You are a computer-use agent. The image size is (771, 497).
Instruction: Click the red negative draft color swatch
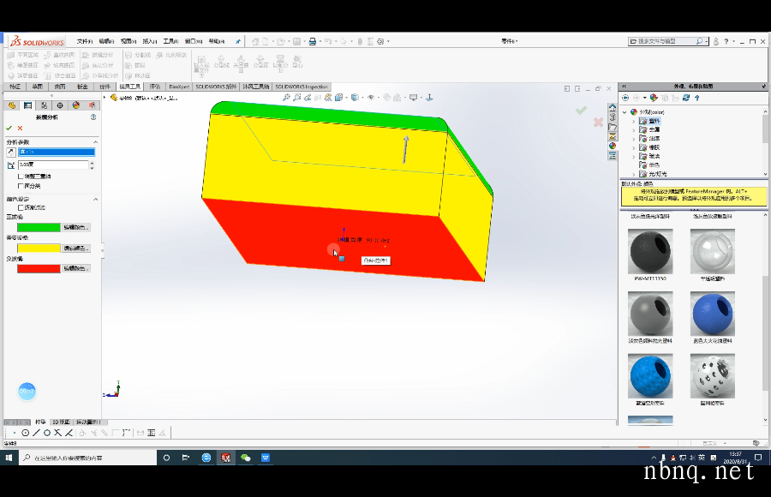(39, 269)
